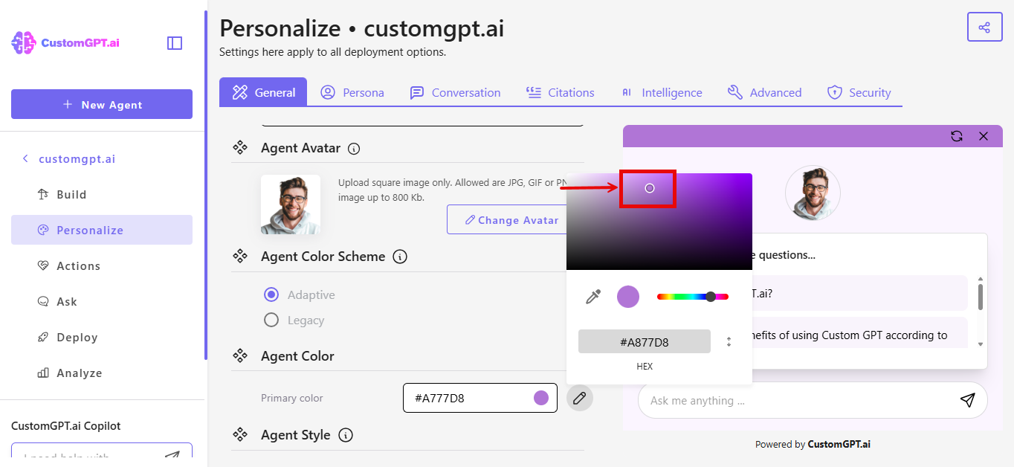1014x467 pixels.
Task: Switch to the Intelligence tab
Action: click(x=662, y=92)
